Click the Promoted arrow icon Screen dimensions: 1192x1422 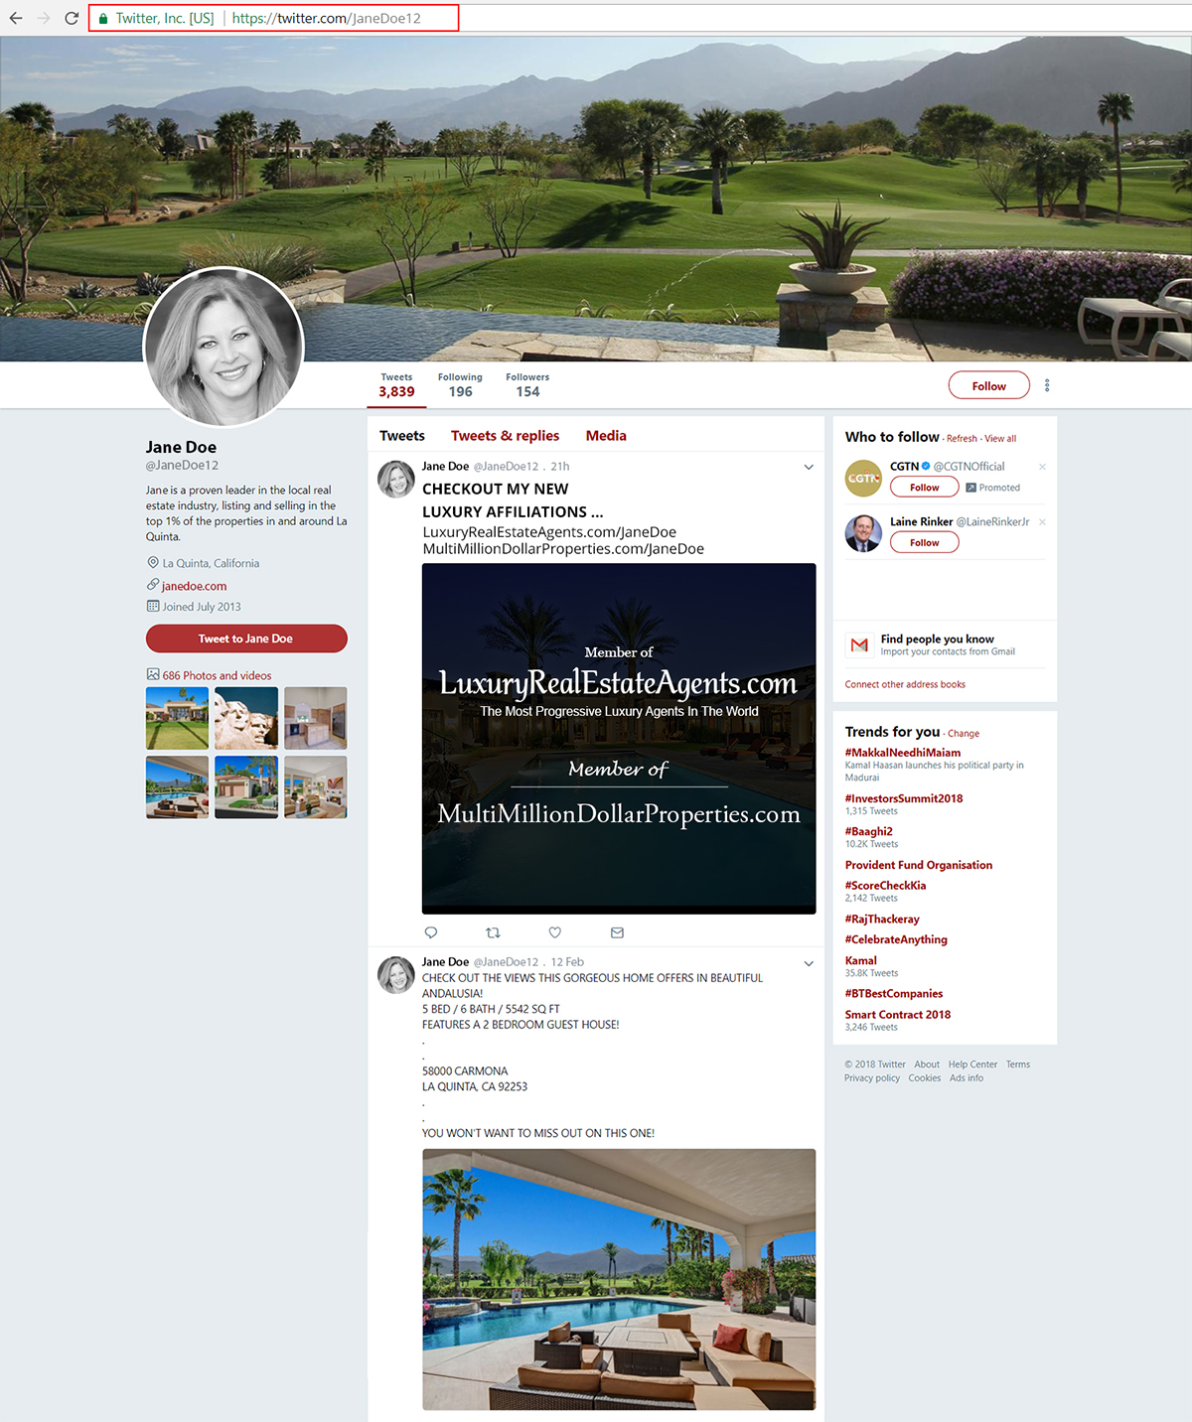(970, 488)
